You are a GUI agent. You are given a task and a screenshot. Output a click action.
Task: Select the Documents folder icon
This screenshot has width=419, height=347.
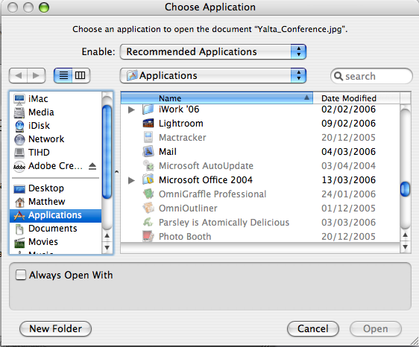(x=19, y=229)
